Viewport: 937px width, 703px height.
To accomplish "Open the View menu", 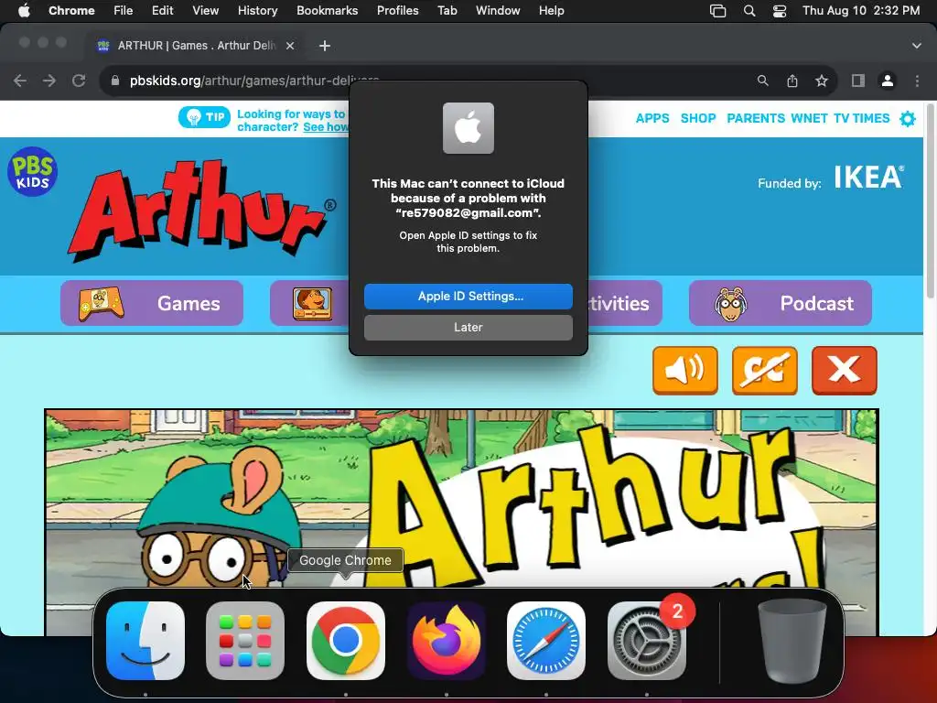I will (x=205, y=10).
